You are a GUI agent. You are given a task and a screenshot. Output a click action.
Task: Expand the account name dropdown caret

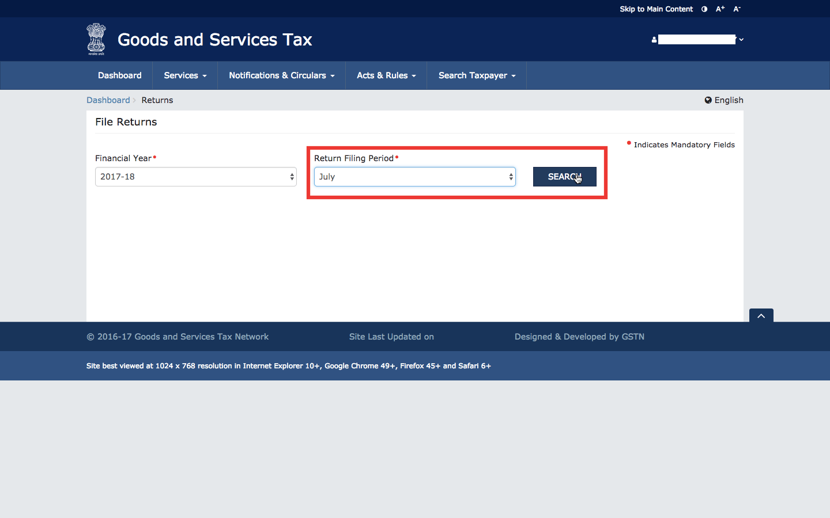tap(741, 39)
